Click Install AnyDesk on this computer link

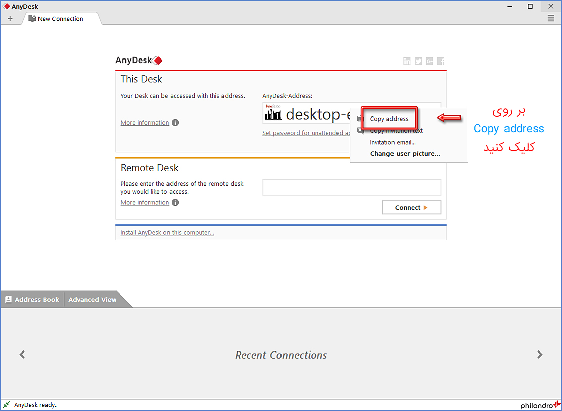167,233
